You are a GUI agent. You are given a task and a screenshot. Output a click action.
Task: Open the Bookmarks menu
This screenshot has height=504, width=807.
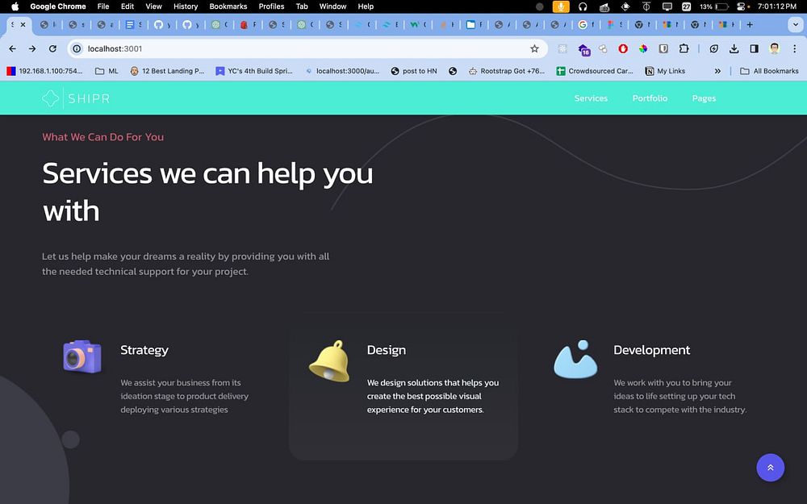[228, 6]
